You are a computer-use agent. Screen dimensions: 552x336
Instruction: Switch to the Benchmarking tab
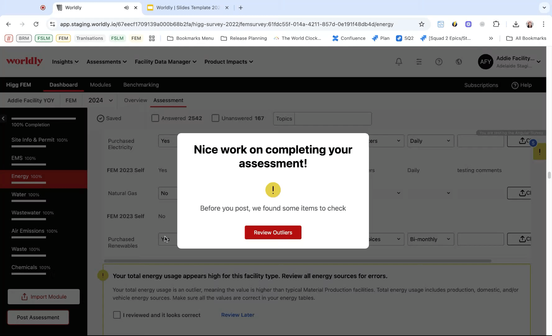141,85
